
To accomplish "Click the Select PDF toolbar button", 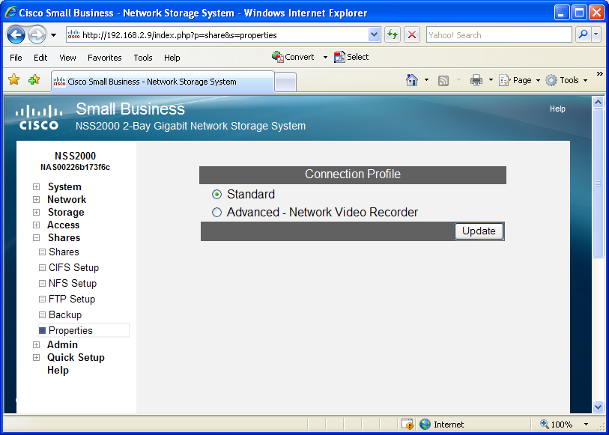I will click(x=351, y=57).
